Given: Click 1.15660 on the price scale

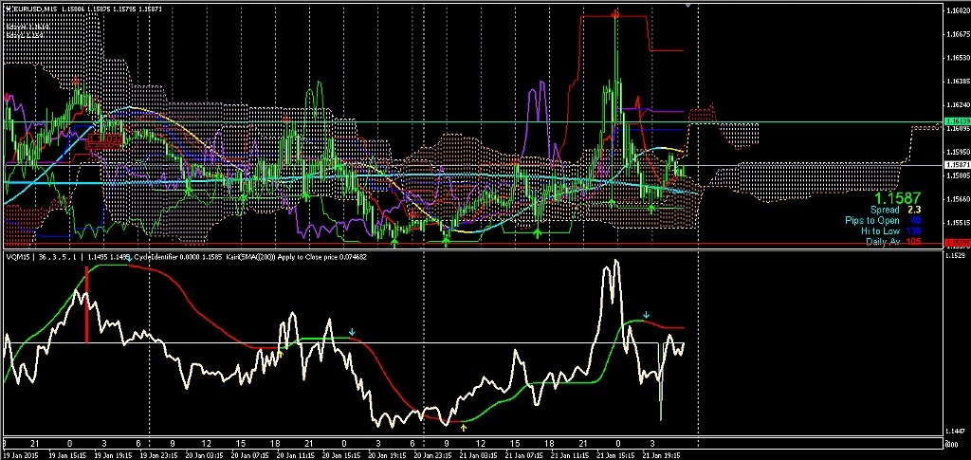Looking at the screenshot, I should pos(958,199).
